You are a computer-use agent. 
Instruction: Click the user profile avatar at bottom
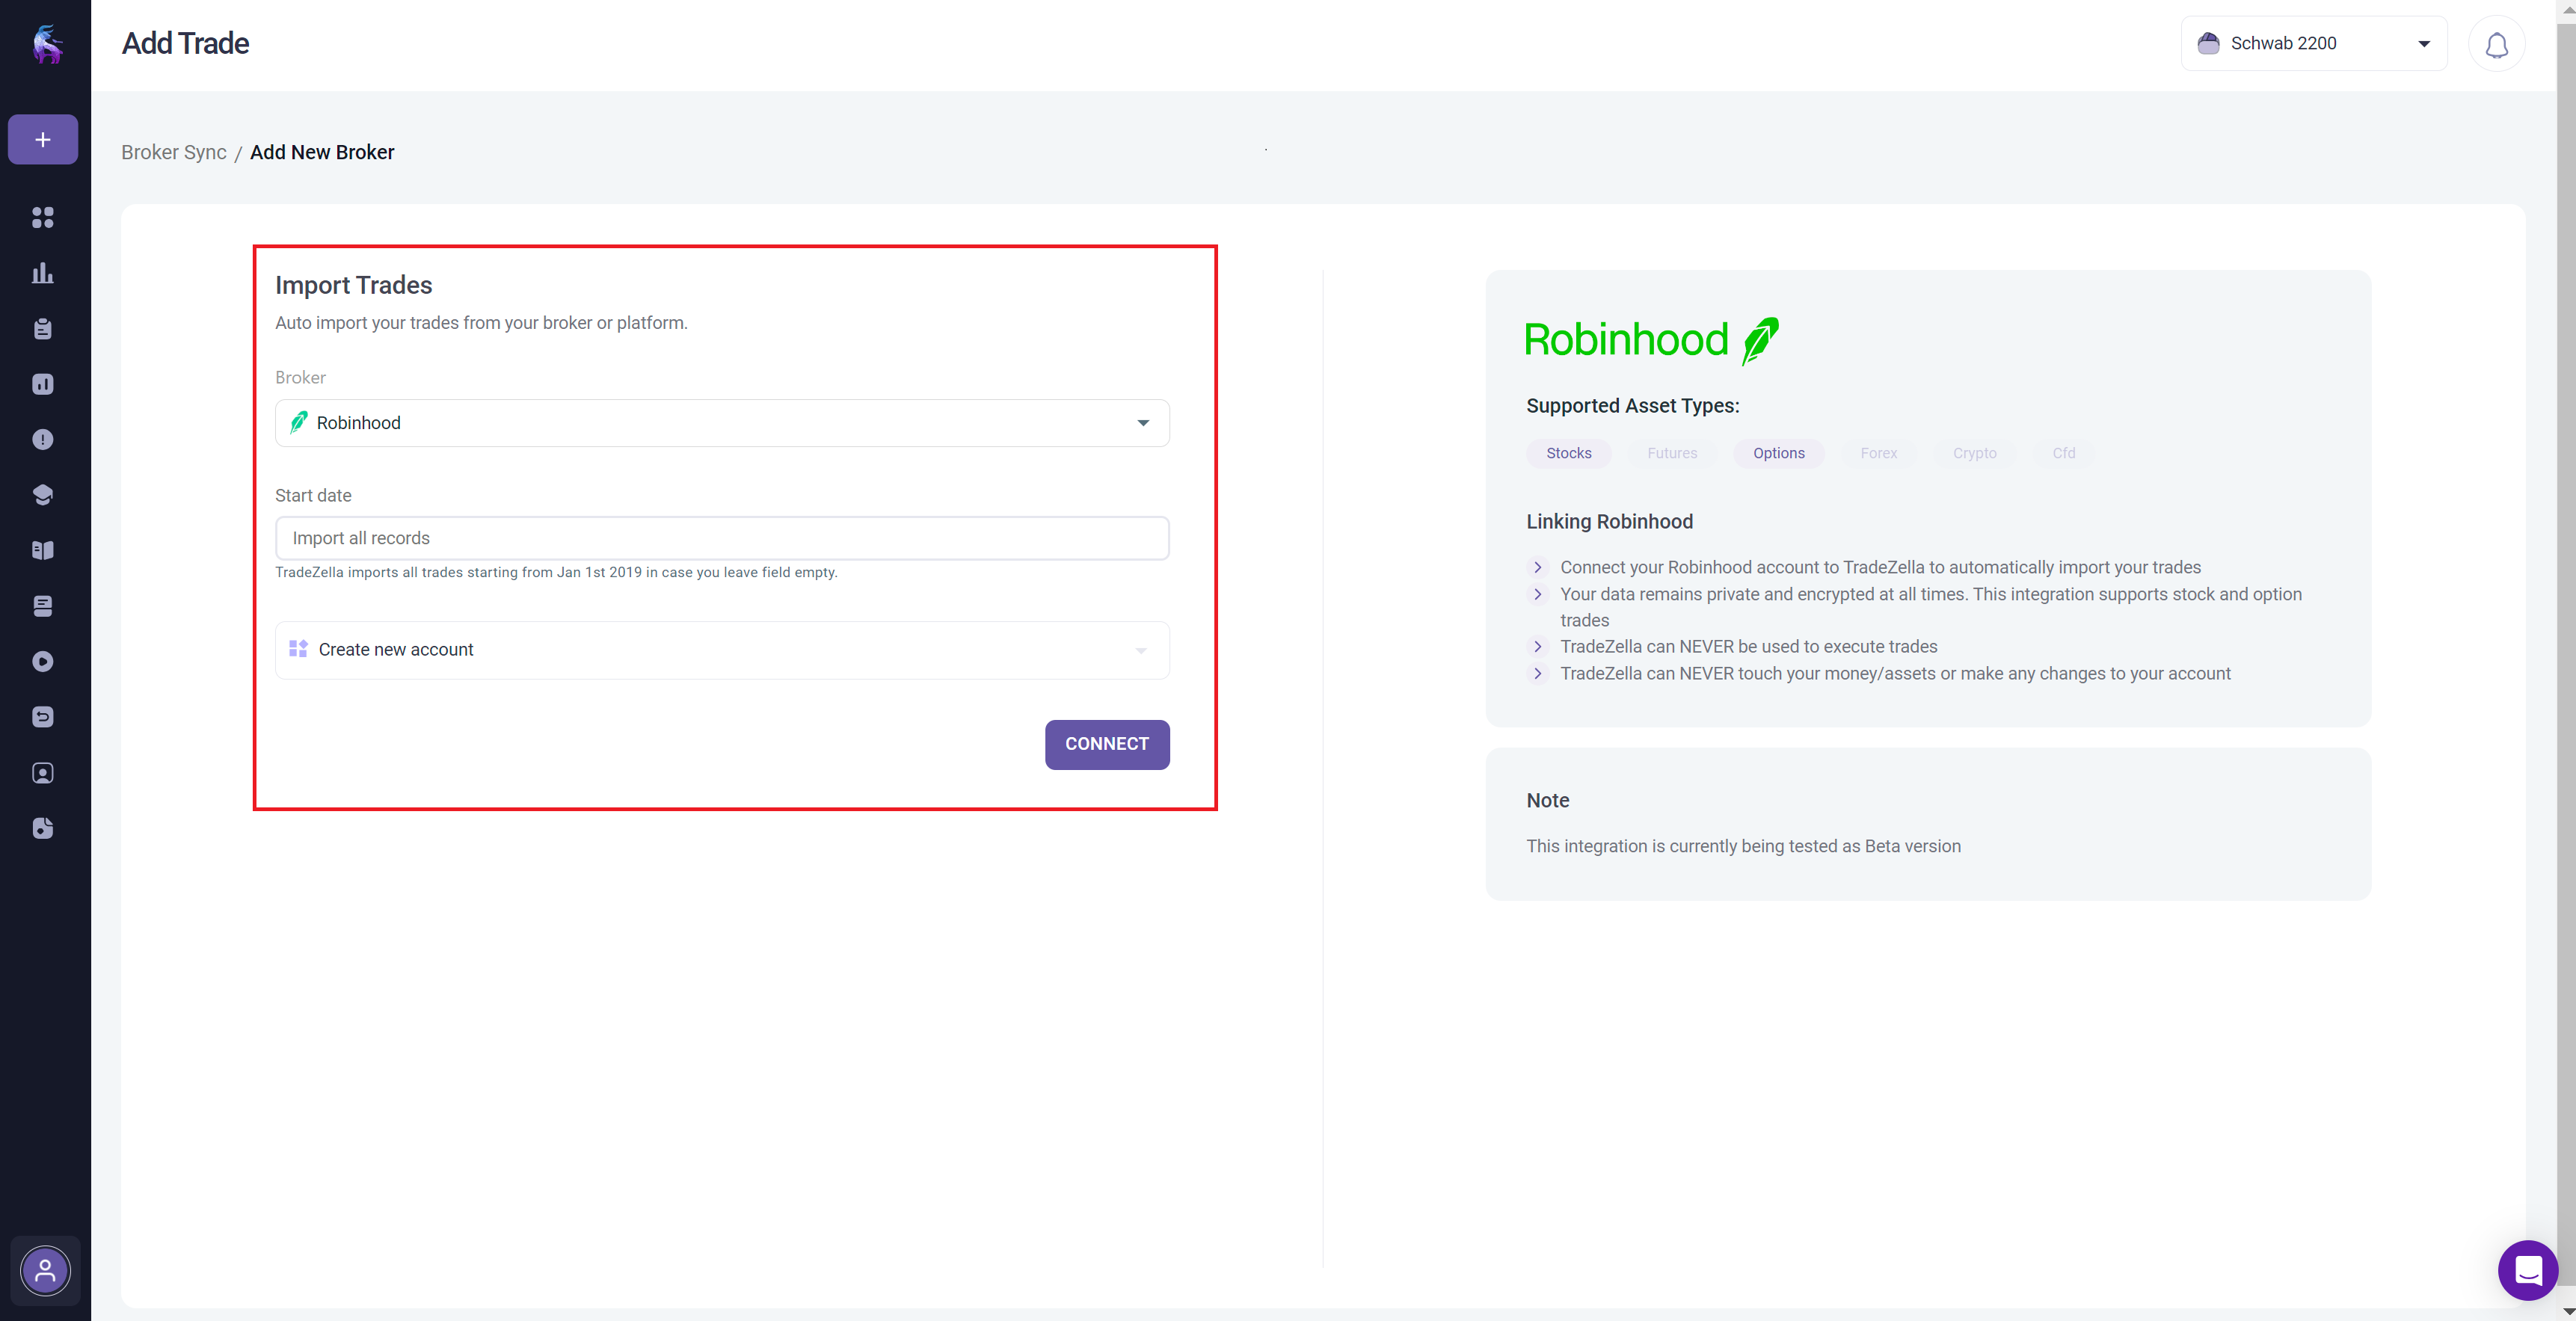tap(45, 1270)
